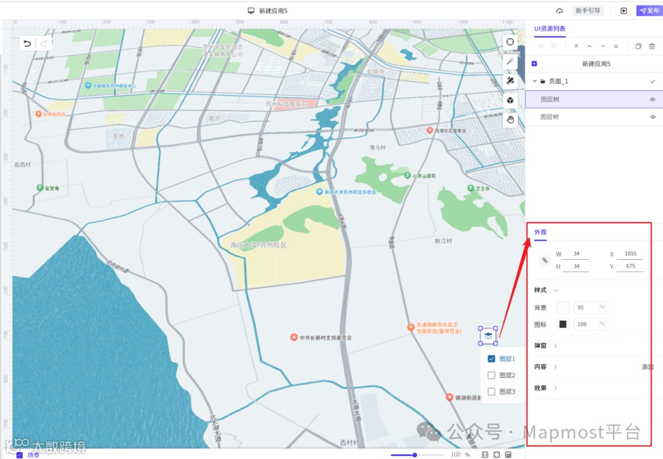Click the 背景 opacity field showing 95
Image resolution: width=663 pixels, height=459 pixels.
coord(590,308)
